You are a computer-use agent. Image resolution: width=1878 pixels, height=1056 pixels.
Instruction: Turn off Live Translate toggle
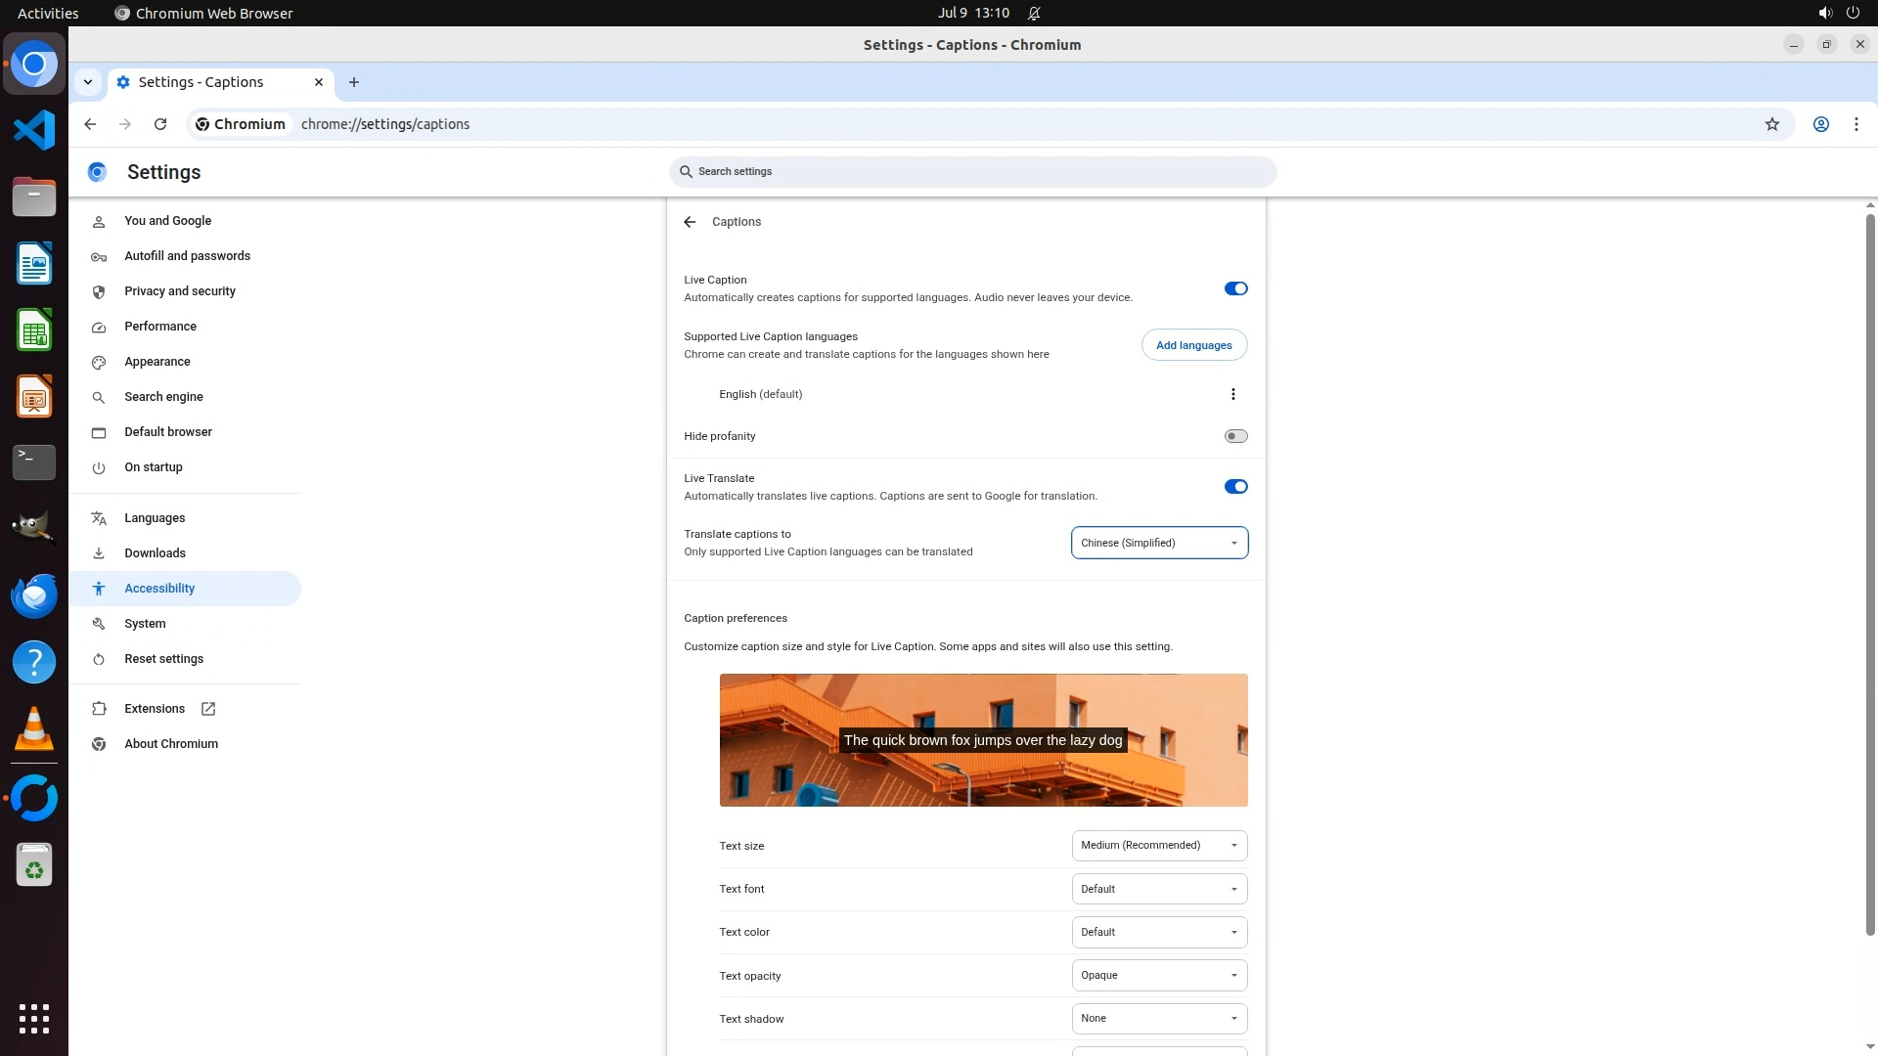(x=1235, y=487)
